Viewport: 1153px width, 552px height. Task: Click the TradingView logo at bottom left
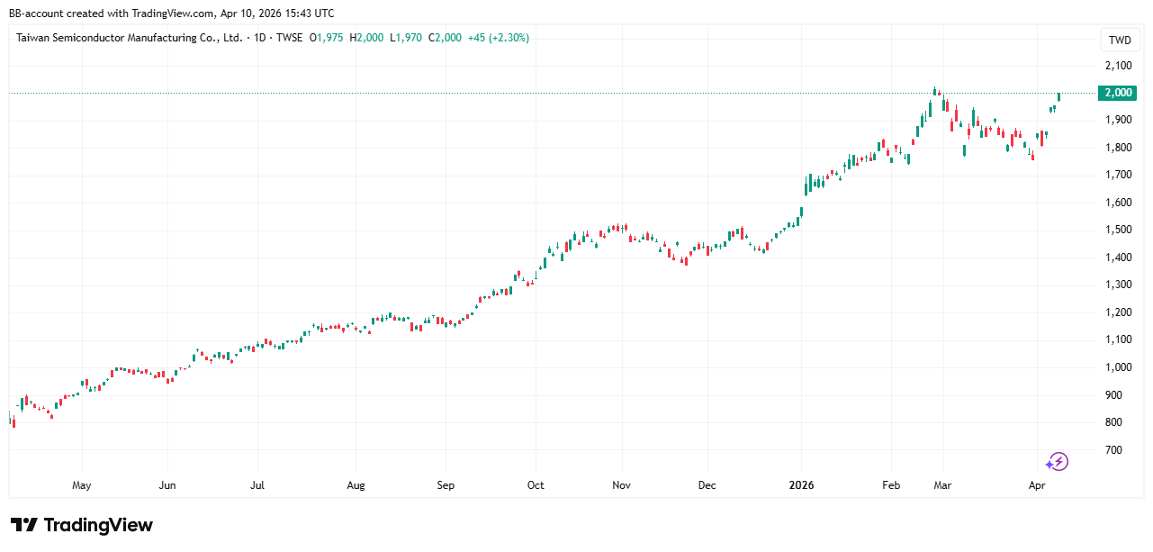pos(82,525)
